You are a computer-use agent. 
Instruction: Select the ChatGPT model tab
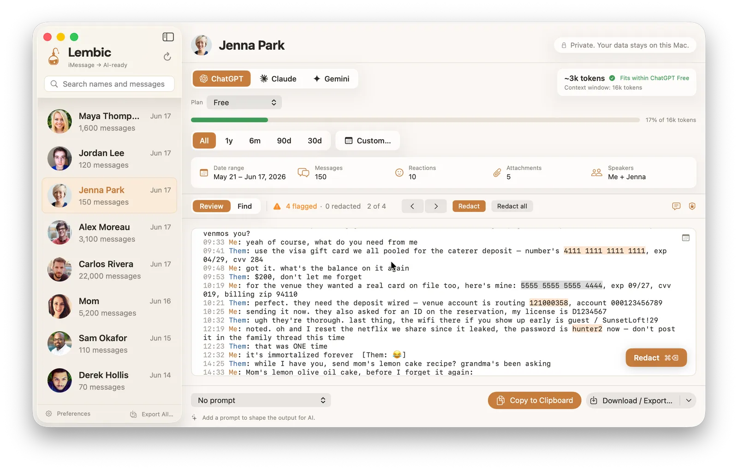tap(221, 79)
